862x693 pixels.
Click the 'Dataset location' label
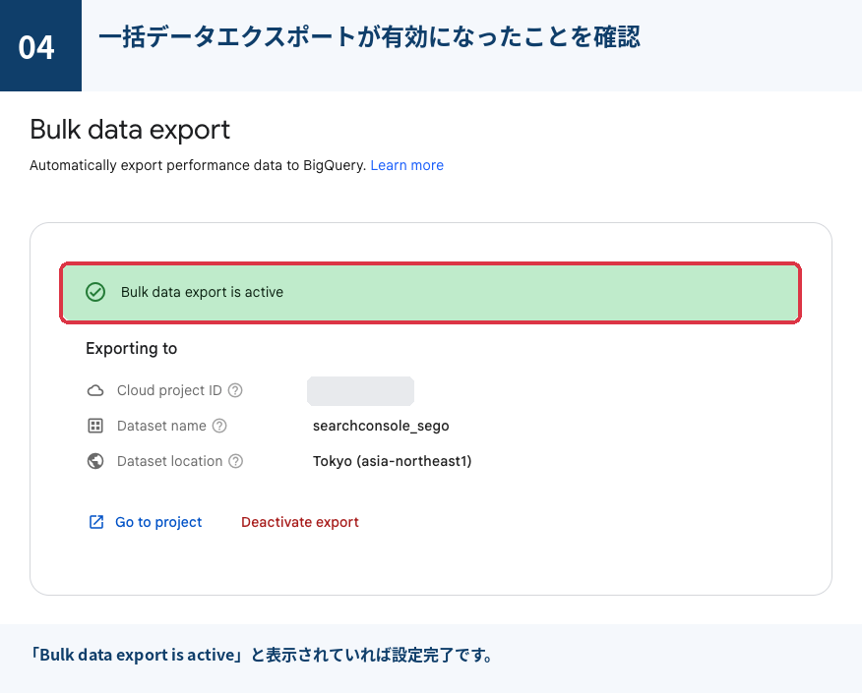[170, 461]
